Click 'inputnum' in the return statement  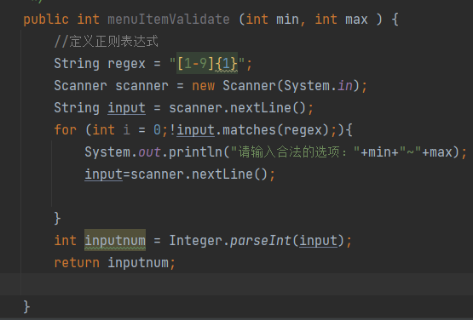(138, 263)
